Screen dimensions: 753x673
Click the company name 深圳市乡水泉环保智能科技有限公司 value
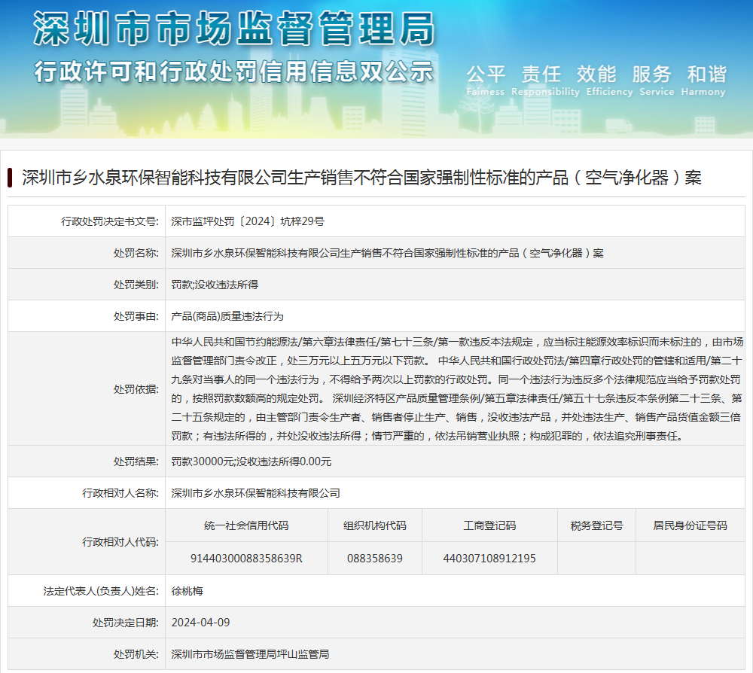tap(255, 493)
